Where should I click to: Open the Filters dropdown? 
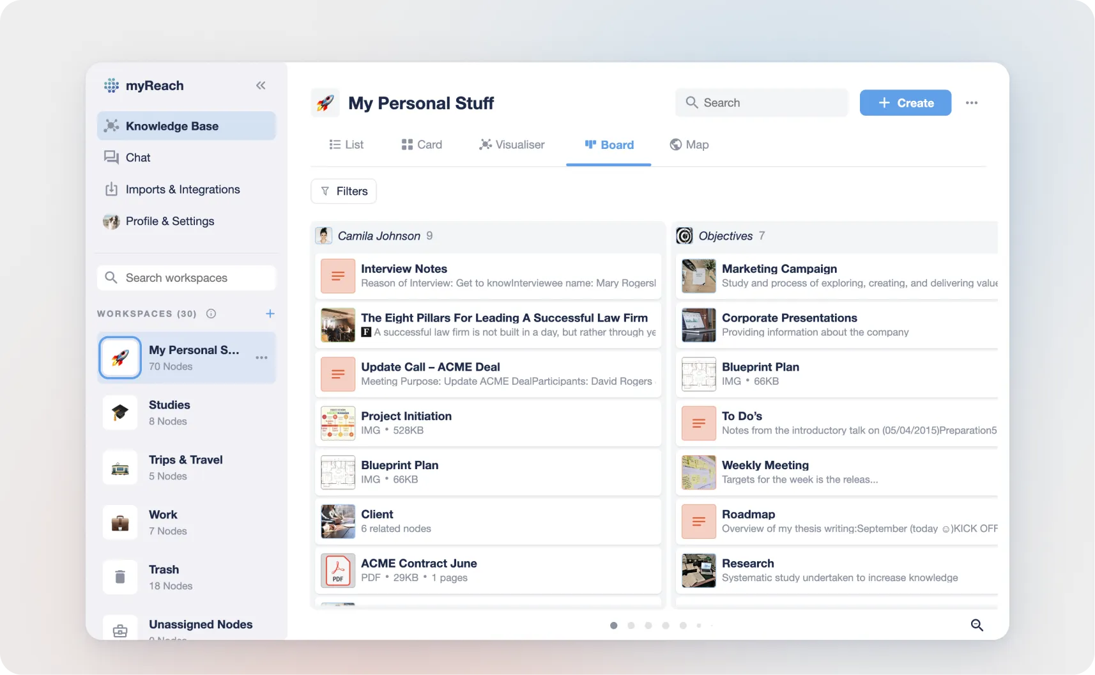pyautogui.click(x=344, y=191)
